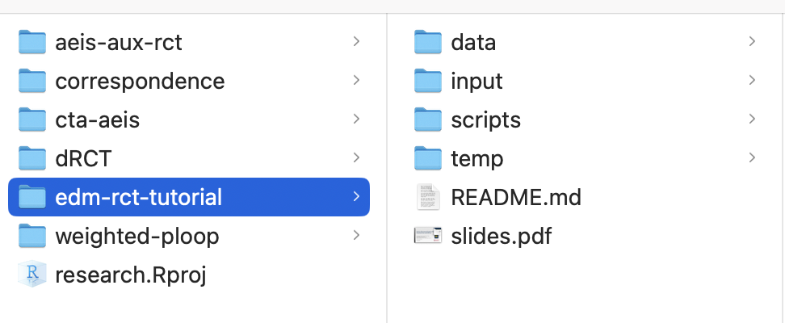Click the column divider between panes
This screenshot has width=785, height=323.
387,161
